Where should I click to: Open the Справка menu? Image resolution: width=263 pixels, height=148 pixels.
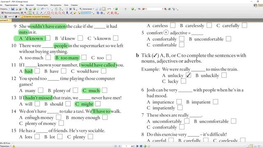point(74,5)
